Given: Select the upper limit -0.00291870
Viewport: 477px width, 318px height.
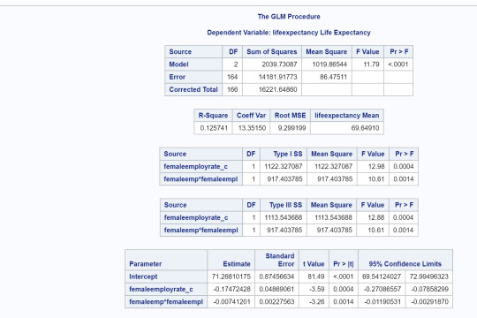Looking at the screenshot, I should coord(429,302).
